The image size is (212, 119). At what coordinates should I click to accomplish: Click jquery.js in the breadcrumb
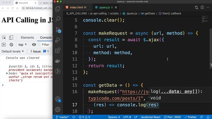click(x=130, y=14)
